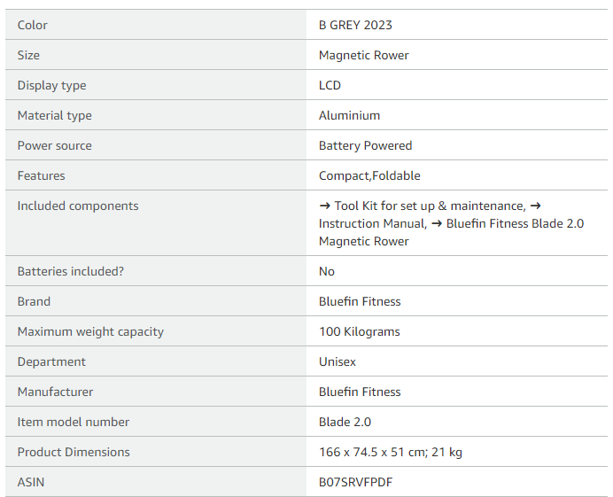Select the Battery Powered value
Viewport: 613px width, 497px height.
[x=365, y=145]
